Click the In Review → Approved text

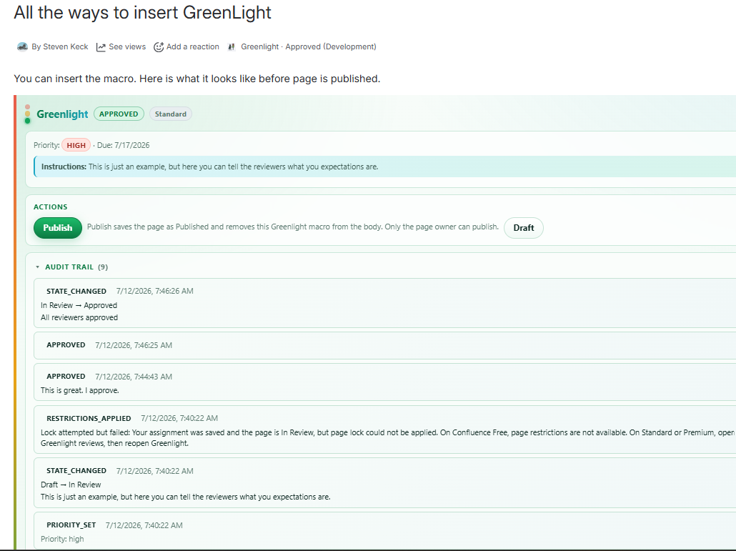[79, 306]
